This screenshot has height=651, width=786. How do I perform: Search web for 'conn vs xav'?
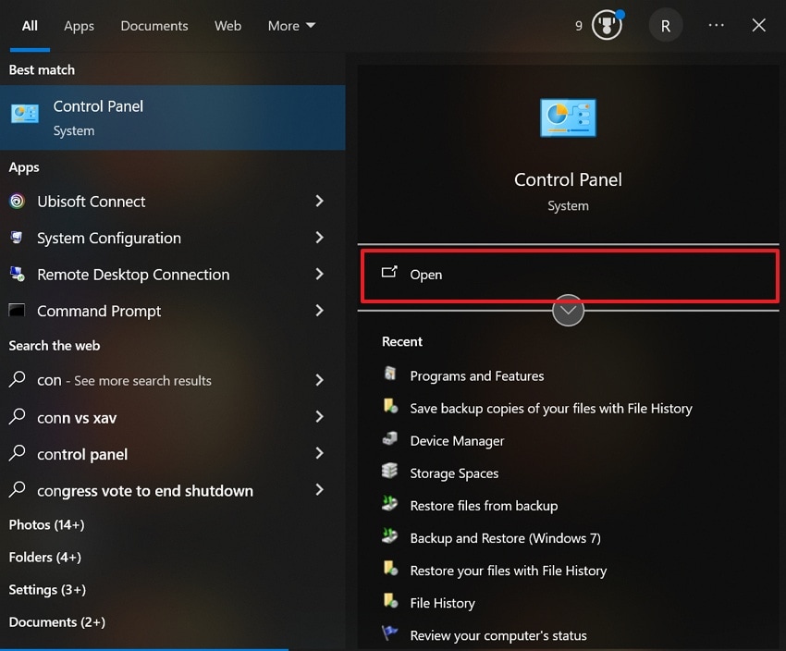pyautogui.click(x=77, y=417)
